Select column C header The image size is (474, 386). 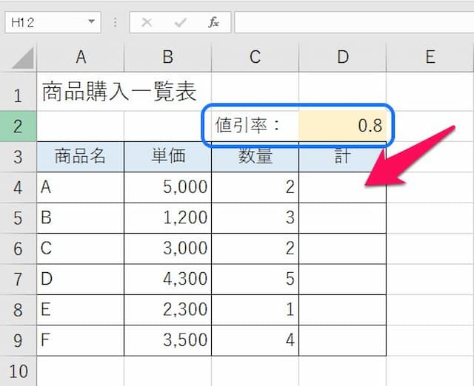[x=255, y=57]
